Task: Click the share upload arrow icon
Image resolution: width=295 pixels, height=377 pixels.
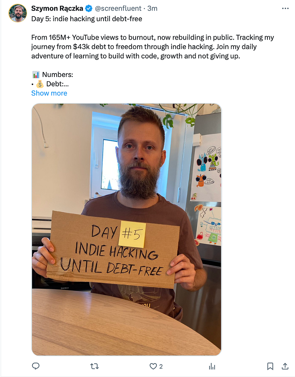Action: click(x=285, y=366)
